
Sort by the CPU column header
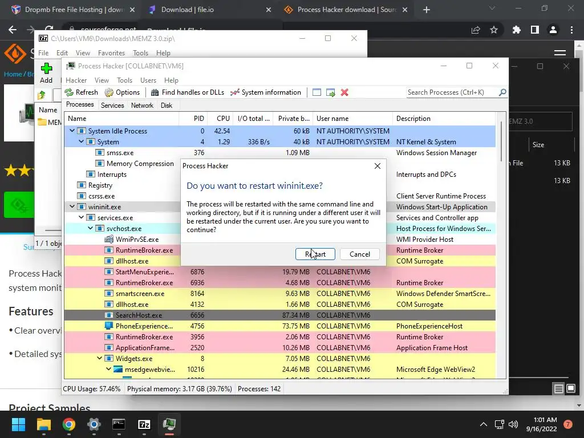coord(220,119)
